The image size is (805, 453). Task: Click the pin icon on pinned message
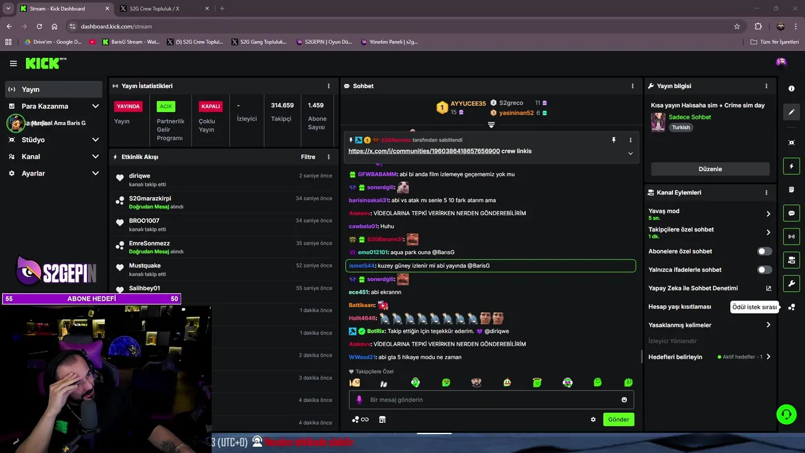coord(614,140)
